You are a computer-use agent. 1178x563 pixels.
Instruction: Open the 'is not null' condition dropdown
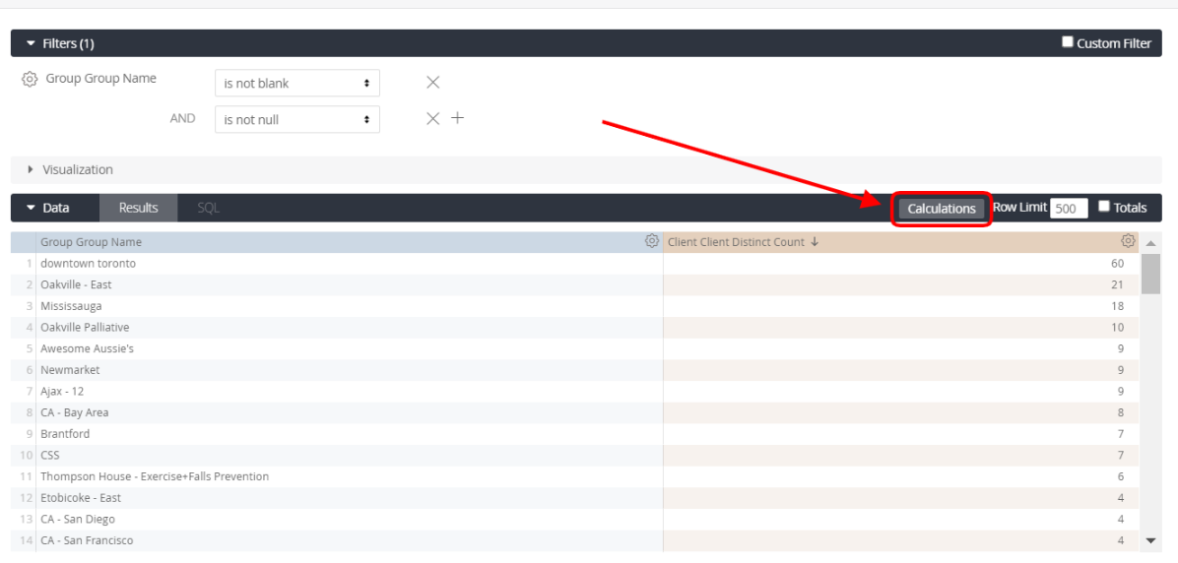[x=296, y=119]
